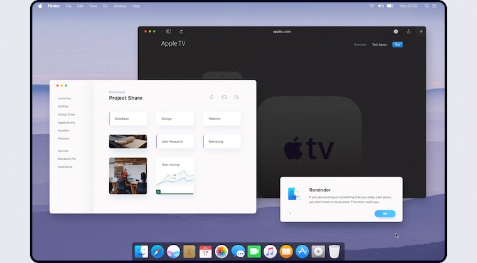Click the Wi-Fi status icon
The image size is (477, 263).
pos(372,6)
